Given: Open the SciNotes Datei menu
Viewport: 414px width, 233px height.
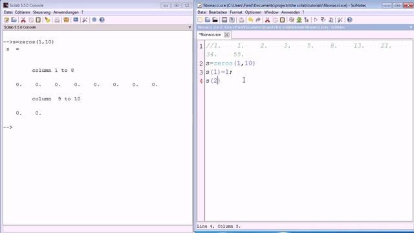Looking at the screenshot, I should [x=202, y=12].
